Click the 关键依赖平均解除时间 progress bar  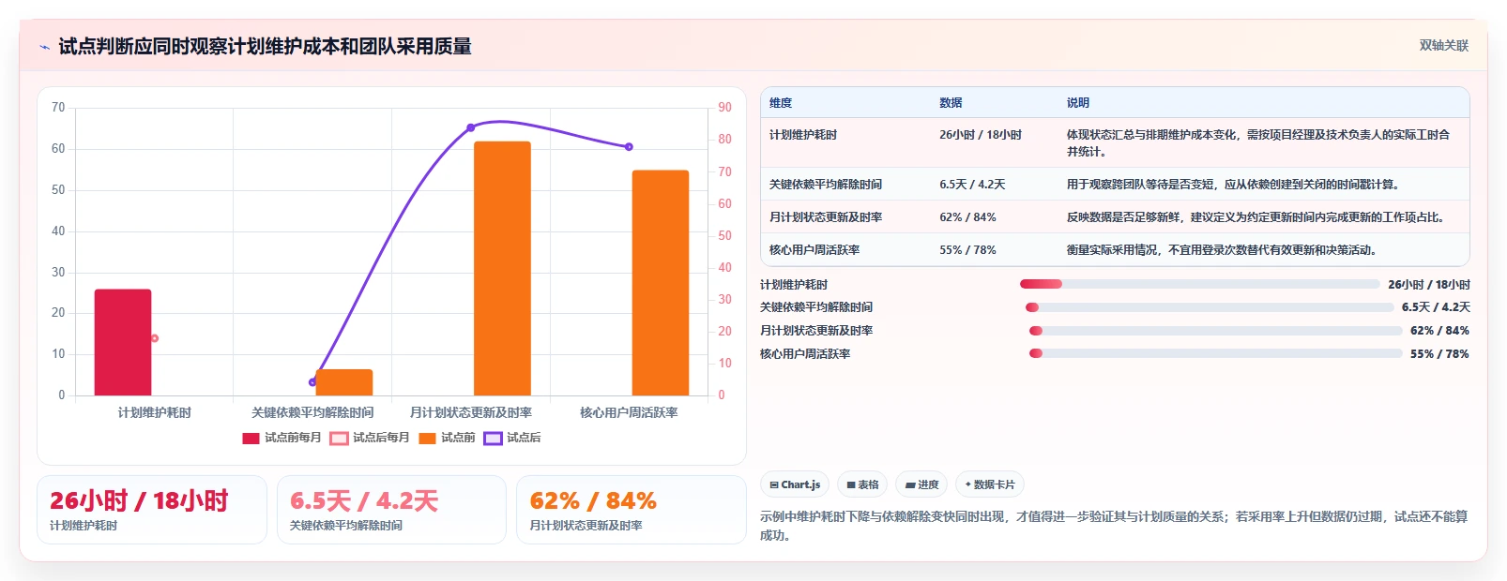(x=1210, y=307)
